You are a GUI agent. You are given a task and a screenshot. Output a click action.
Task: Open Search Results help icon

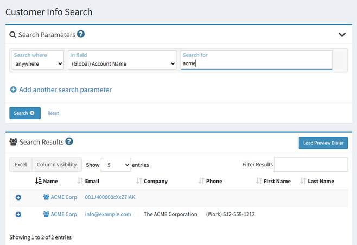69,141
